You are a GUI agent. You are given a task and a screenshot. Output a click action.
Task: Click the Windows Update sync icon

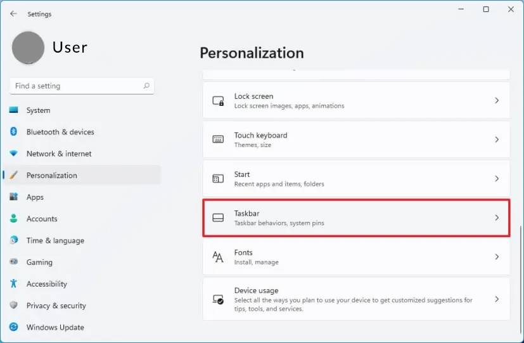pos(14,327)
